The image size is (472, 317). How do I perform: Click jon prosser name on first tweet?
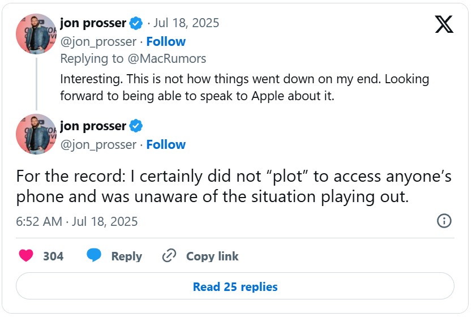tap(93, 23)
